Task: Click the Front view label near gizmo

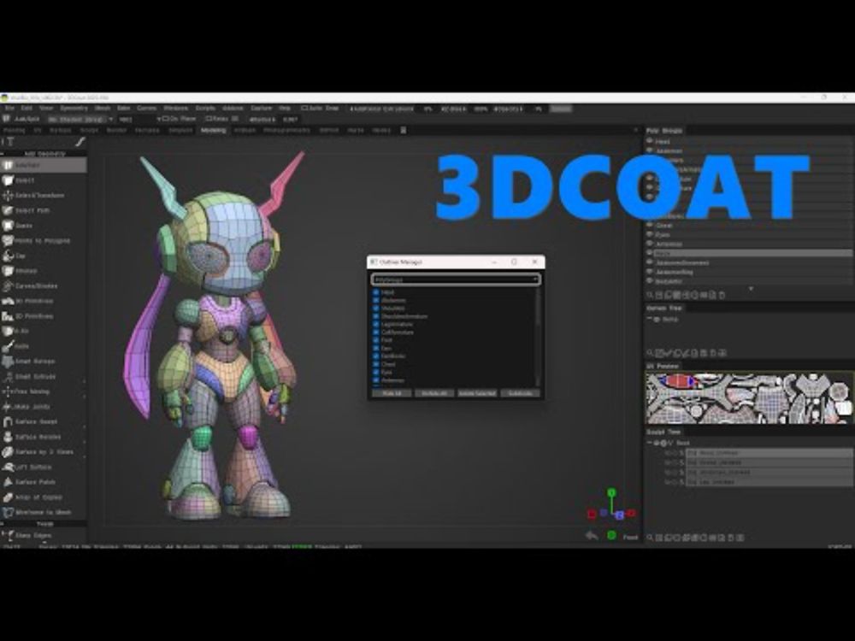Action: coord(630,537)
